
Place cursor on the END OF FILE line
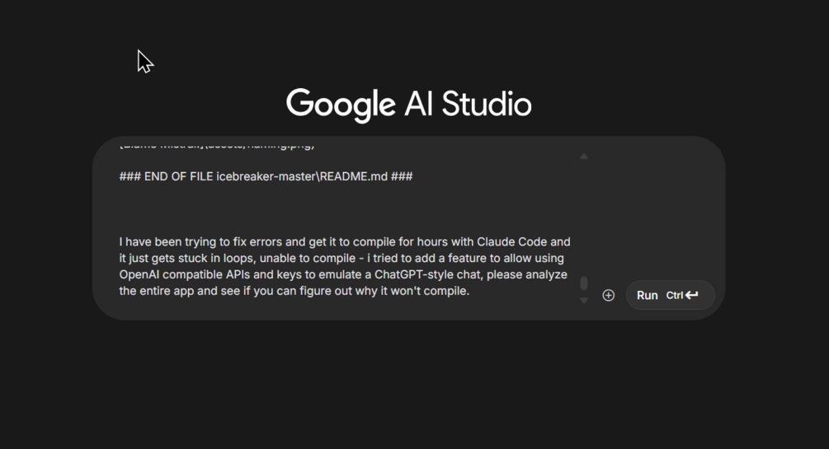[266, 176]
